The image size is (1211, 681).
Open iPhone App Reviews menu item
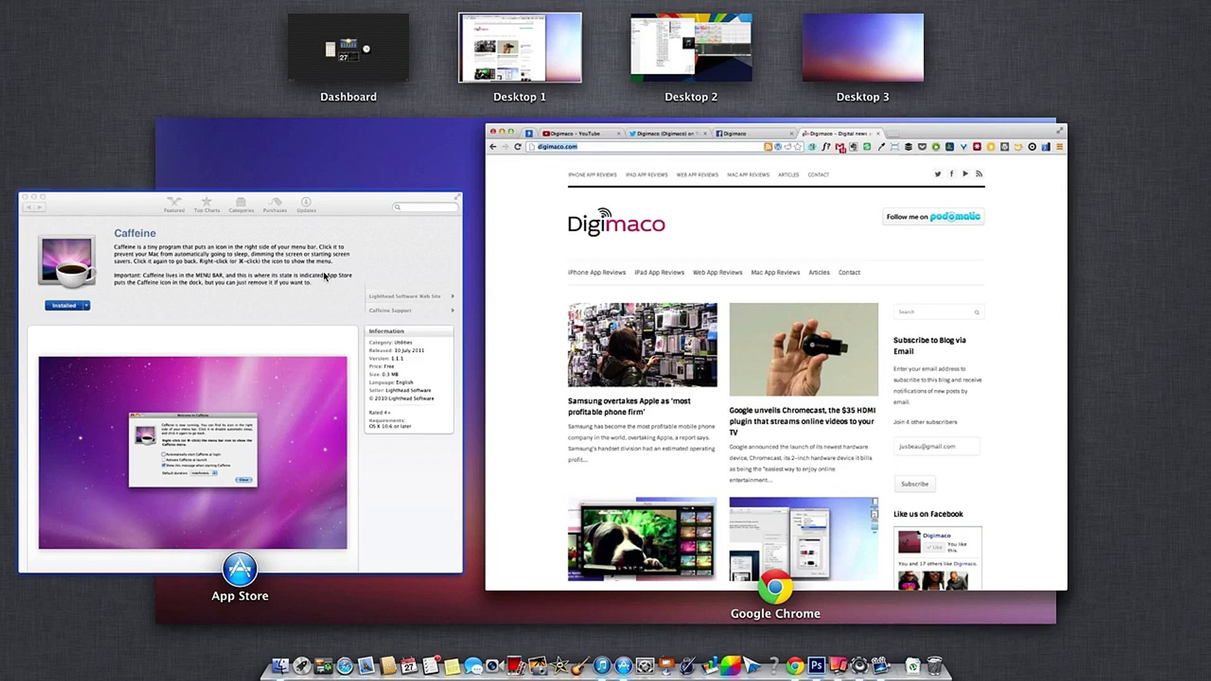pyautogui.click(x=597, y=272)
